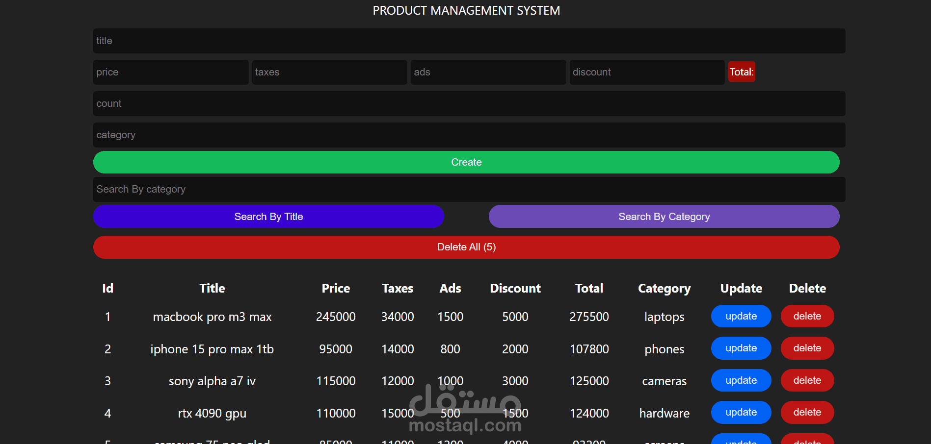The image size is (931, 444).
Task: Click the ads value '800'
Action: tap(450, 349)
